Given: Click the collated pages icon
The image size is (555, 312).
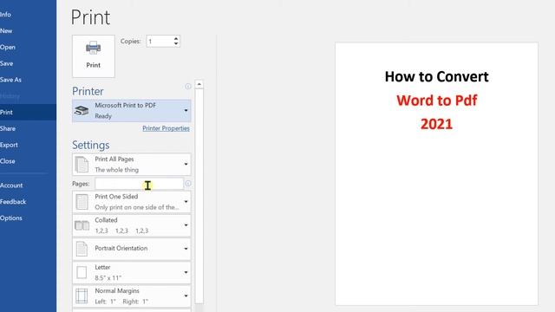Looking at the screenshot, I should (x=82, y=225).
